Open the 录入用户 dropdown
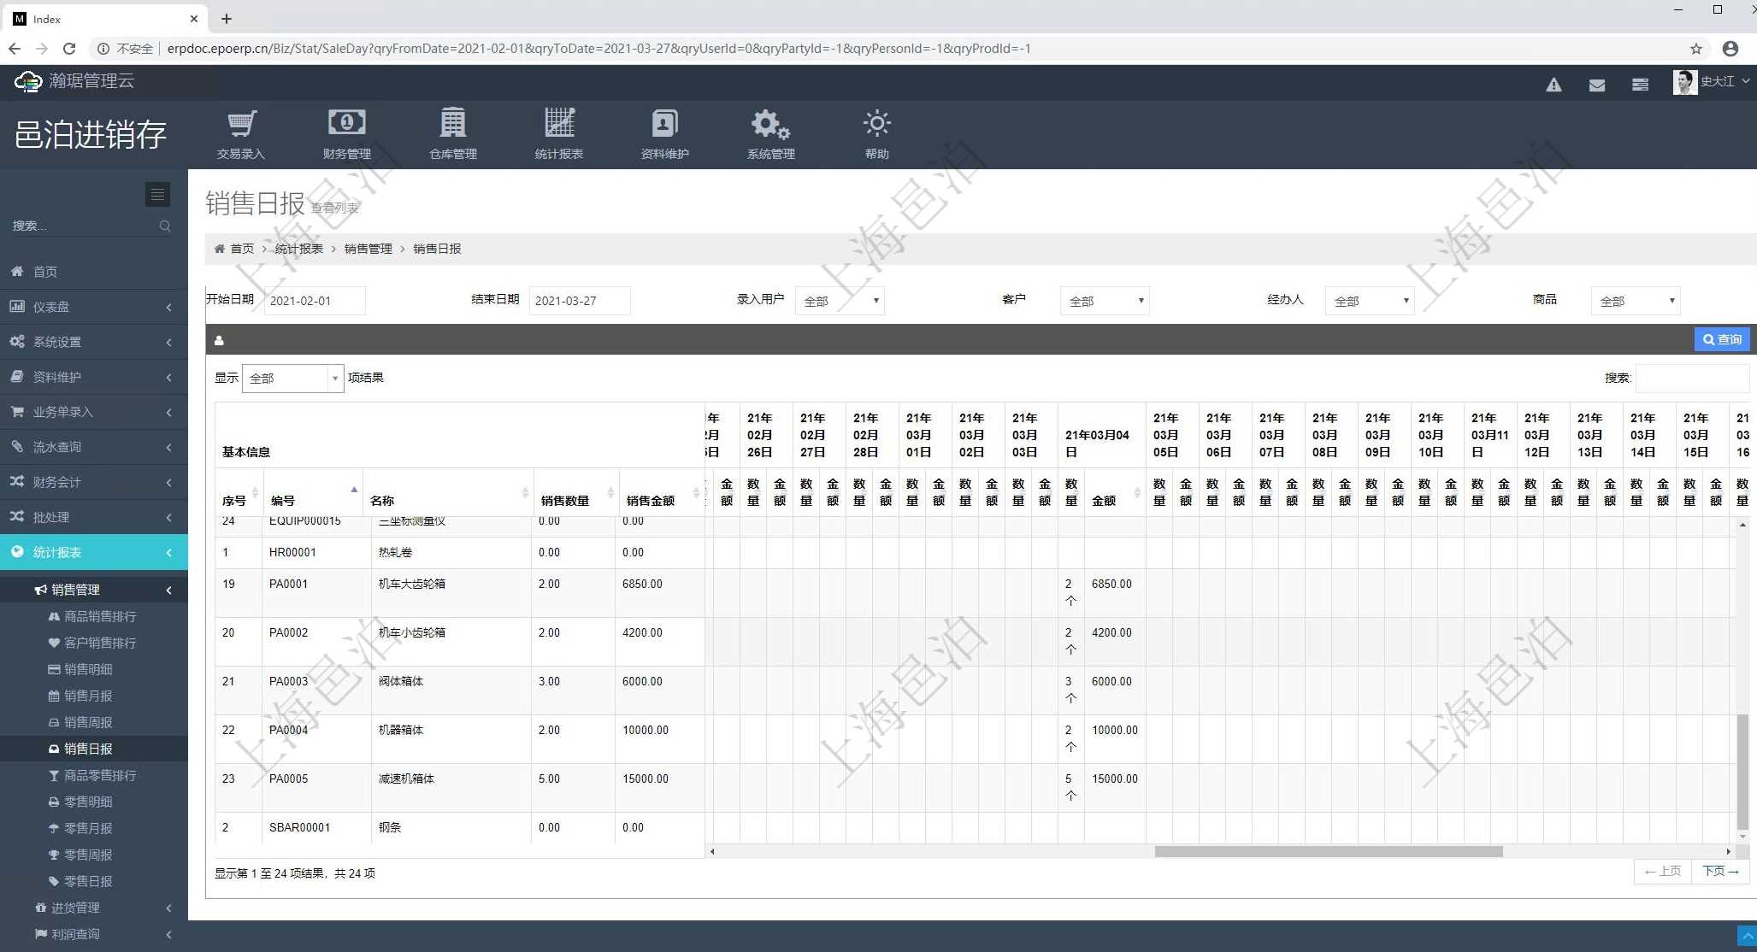 point(840,301)
